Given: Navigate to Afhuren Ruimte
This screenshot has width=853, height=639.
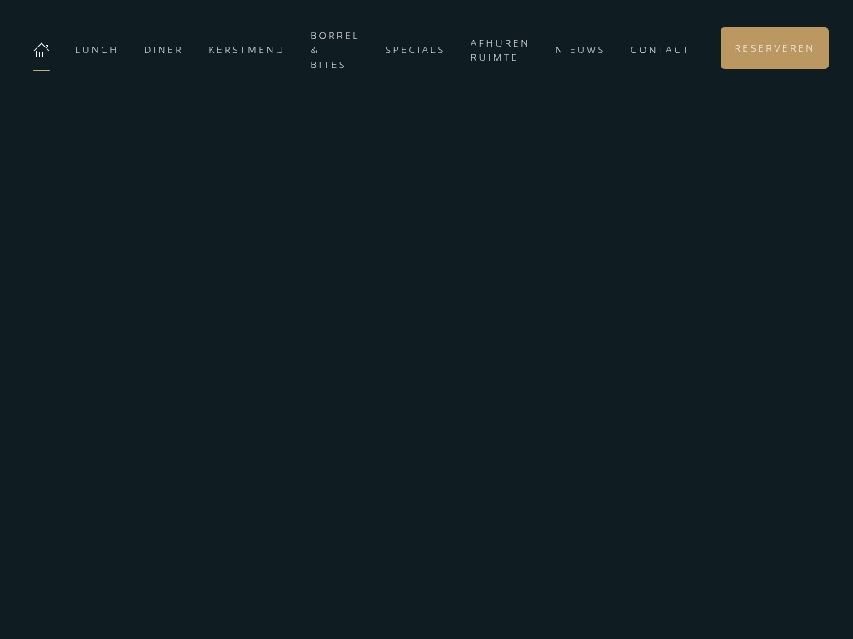Looking at the screenshot, I should pyautogui.click(x=500, y=50).
